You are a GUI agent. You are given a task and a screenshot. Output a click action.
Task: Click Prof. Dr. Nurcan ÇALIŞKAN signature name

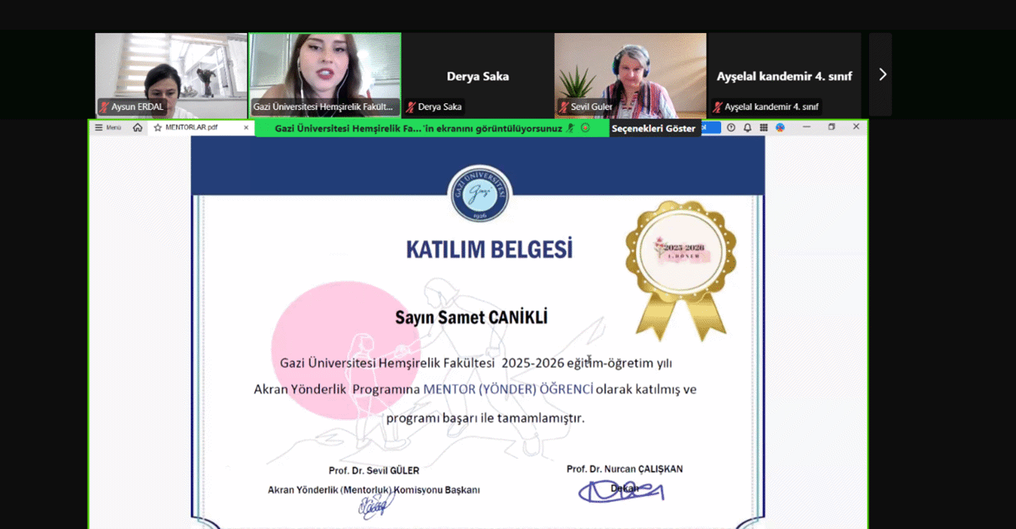pos(624,469)
